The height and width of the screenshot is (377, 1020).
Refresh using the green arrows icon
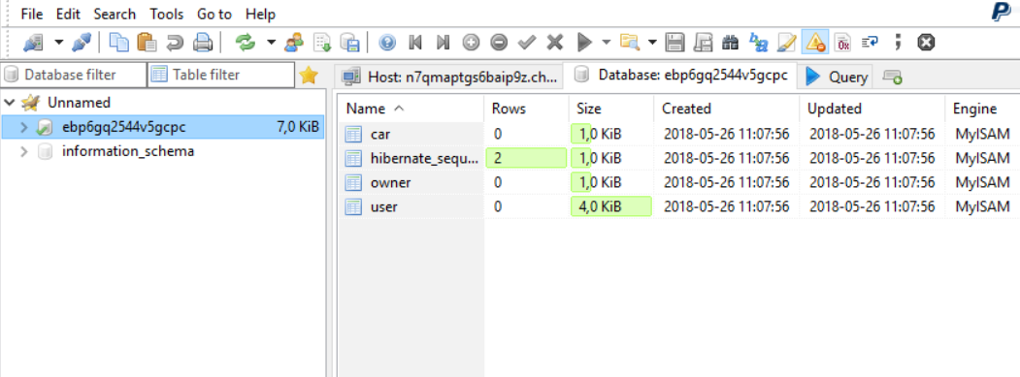[x=246, y=43]
